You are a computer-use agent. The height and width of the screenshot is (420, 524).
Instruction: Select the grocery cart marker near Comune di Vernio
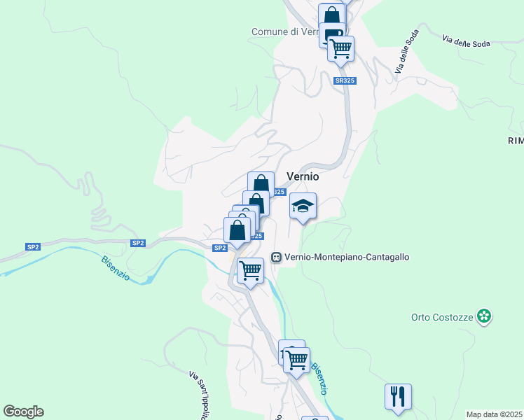click(x=340, y=50)
